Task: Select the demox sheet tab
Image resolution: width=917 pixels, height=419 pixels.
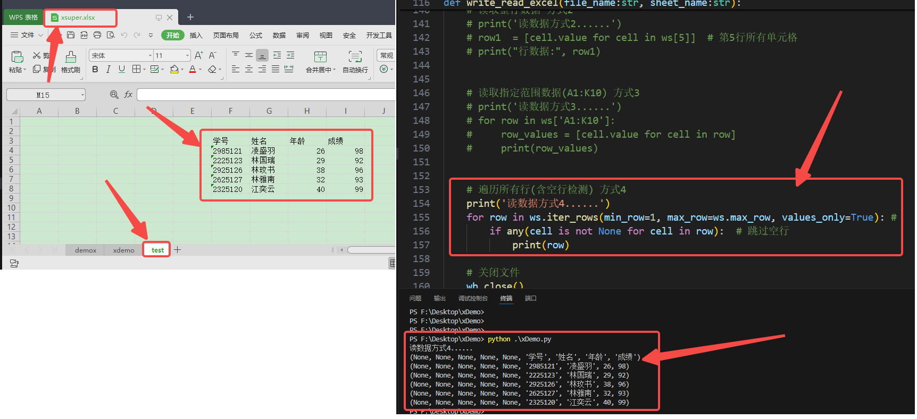Action: click(85, 250)
